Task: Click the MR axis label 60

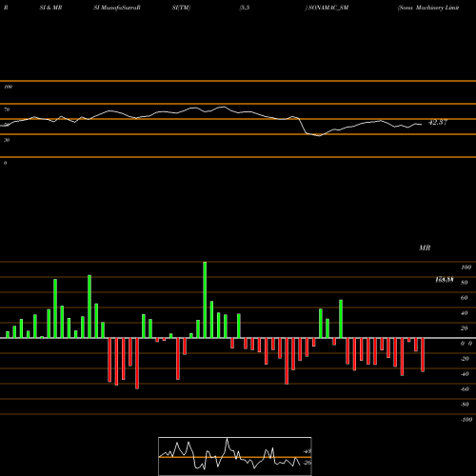Action: pyautogui.click(x=464, y=298)
